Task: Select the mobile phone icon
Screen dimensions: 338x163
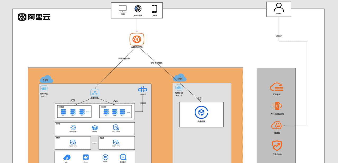Action: click(154, 9)
